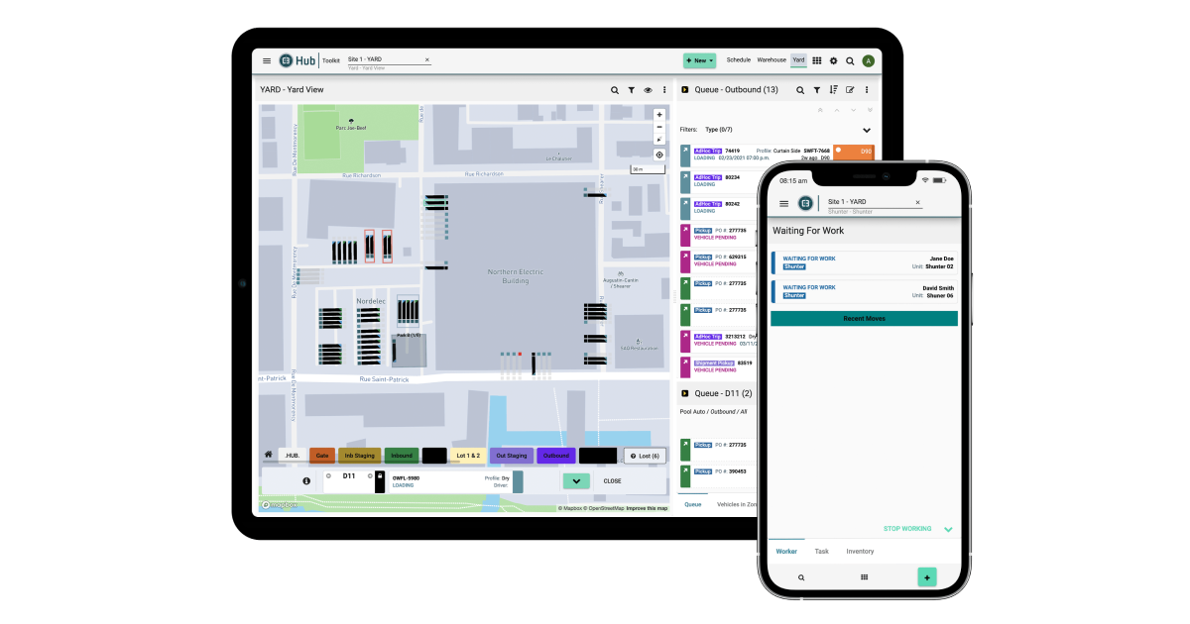Expand chevron next to STOP WORKING
Viewport: 1190px width, 624px height.
pos(948,530)
